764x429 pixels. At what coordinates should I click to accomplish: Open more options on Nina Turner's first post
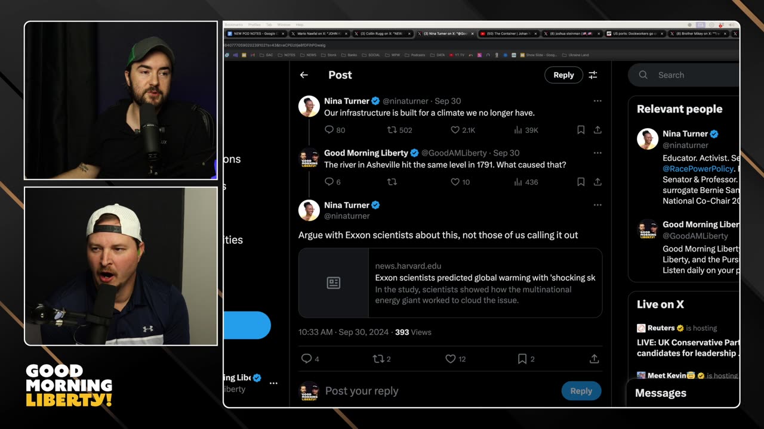597,101
